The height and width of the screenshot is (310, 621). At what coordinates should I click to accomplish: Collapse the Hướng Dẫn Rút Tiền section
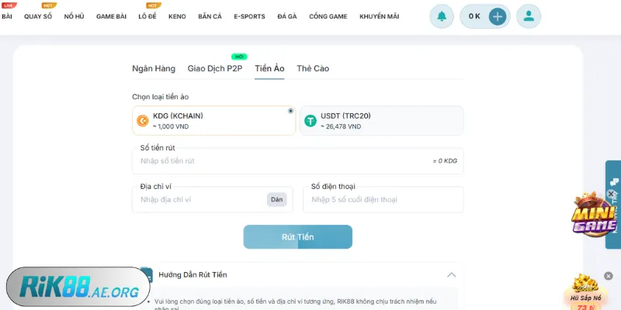coord(451,274)
